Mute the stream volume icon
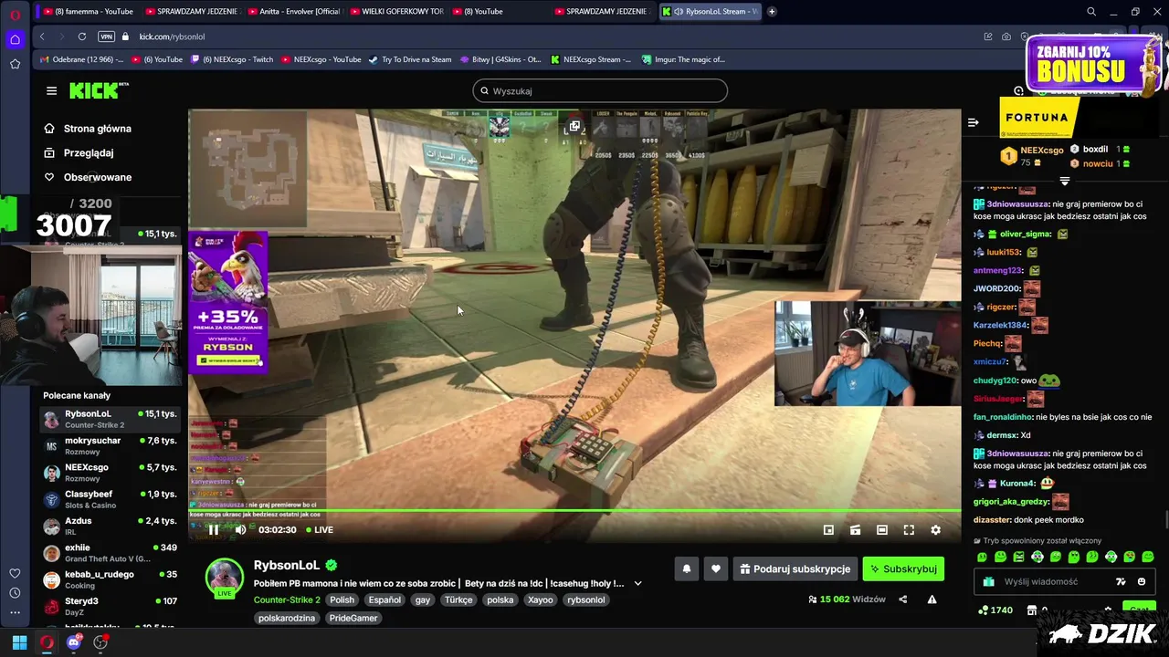The image size is (1169, 657). [240, 529]
